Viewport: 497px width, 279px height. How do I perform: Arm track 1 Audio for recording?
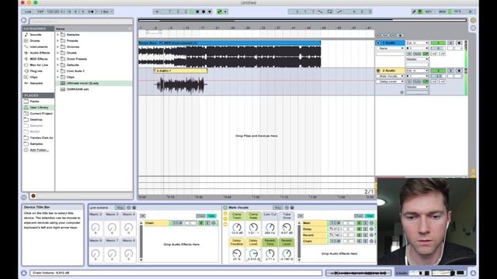(459, 43)
